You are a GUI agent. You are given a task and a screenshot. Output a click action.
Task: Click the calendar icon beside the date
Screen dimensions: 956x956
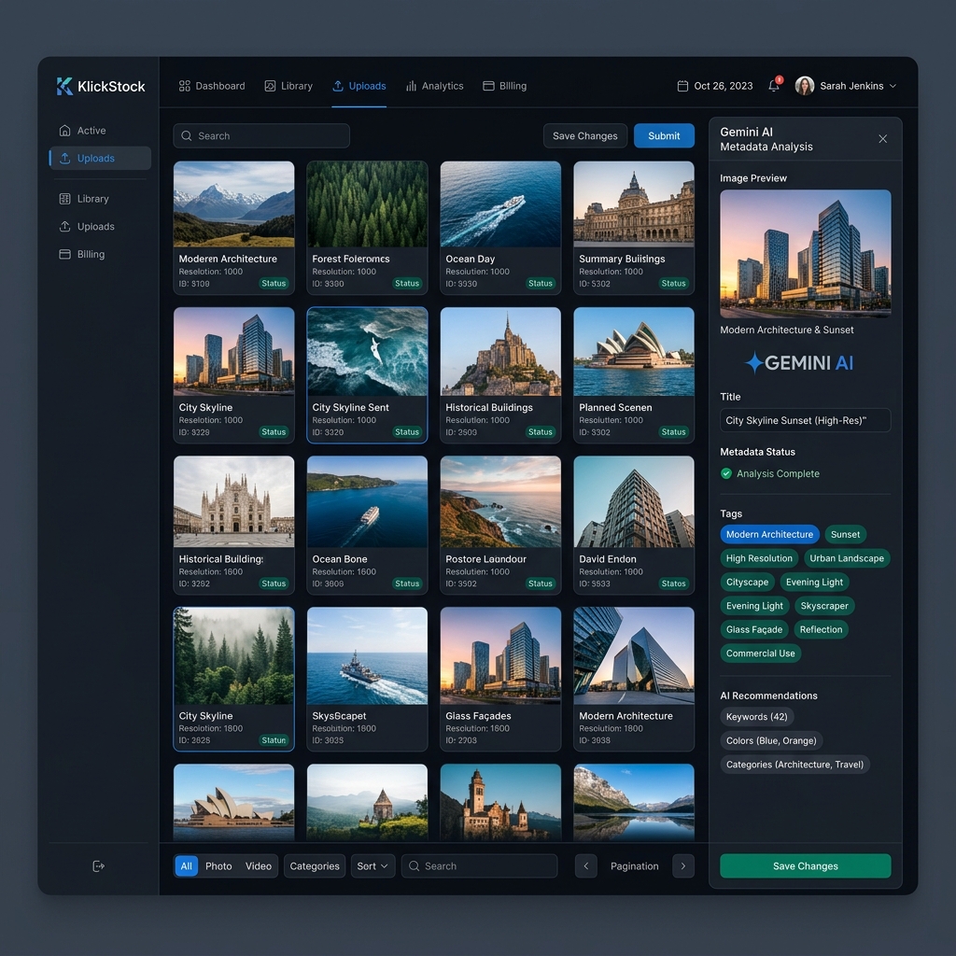coord(682,86)
